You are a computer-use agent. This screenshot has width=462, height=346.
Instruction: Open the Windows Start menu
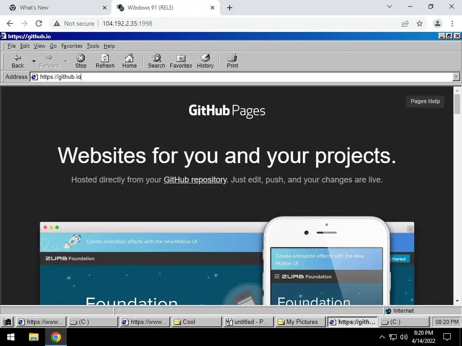11,337
